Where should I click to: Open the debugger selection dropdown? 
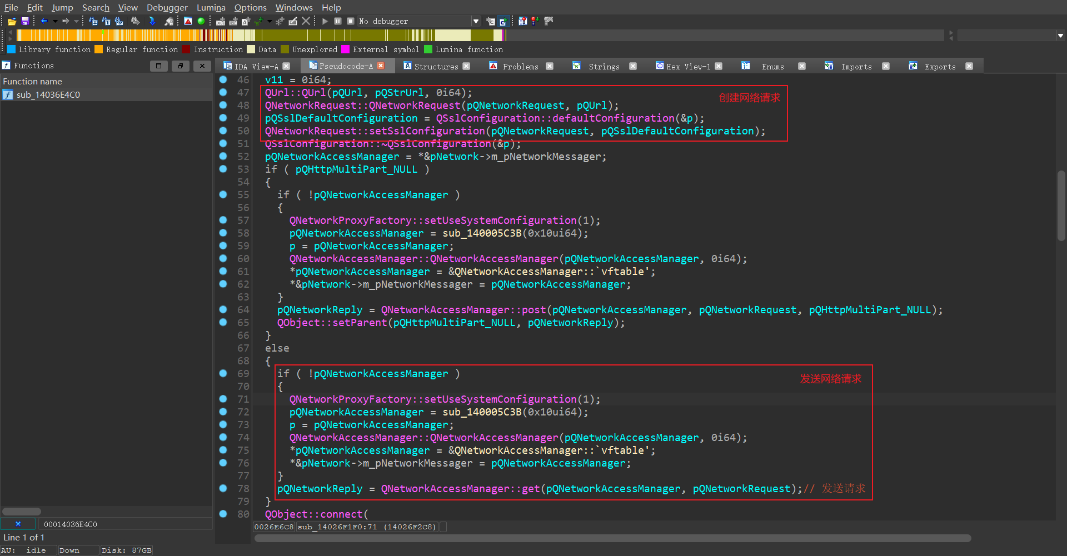pos(476,21)
